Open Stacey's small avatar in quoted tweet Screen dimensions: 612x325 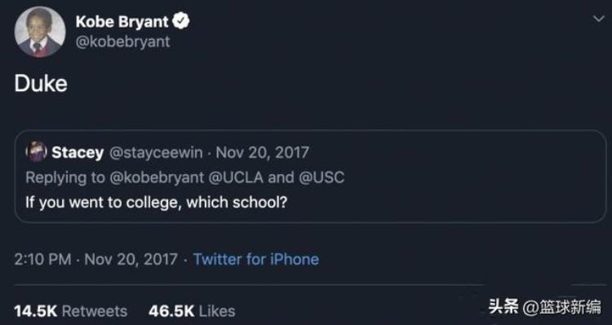tap(36, 152)
